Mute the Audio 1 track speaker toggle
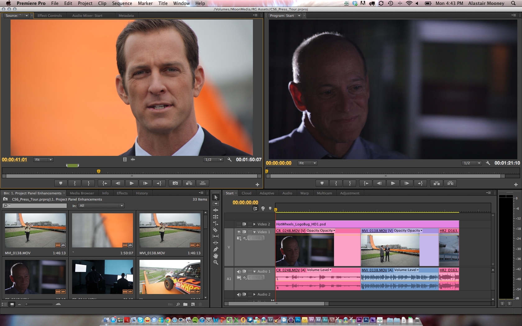Screen dimensions: 522x326 239,271
